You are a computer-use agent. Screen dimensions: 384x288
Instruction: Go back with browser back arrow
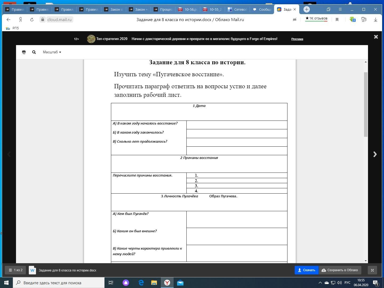pyautogui.click(x=9, y=20)
